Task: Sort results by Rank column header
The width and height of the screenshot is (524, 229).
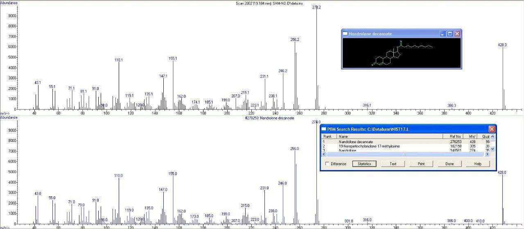Action: click(329, 137)
